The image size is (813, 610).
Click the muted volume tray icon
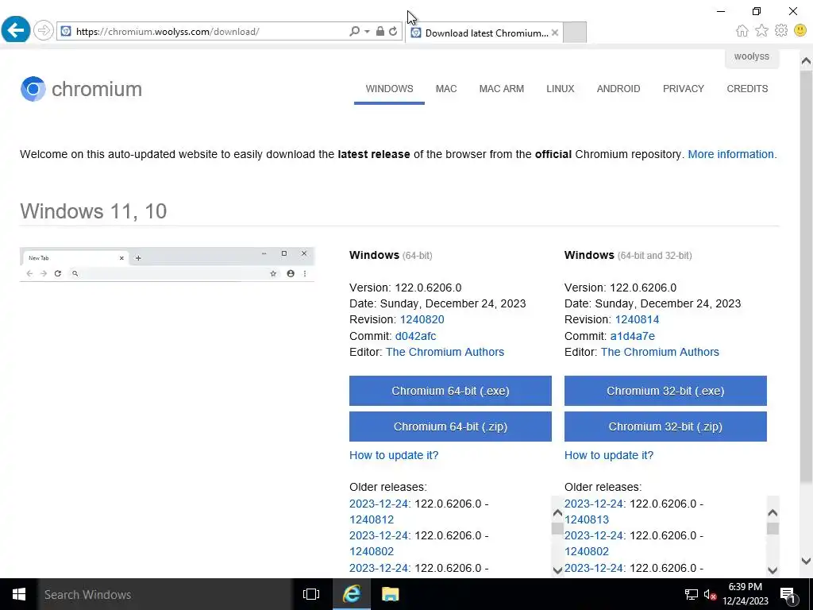pos(710,594)
